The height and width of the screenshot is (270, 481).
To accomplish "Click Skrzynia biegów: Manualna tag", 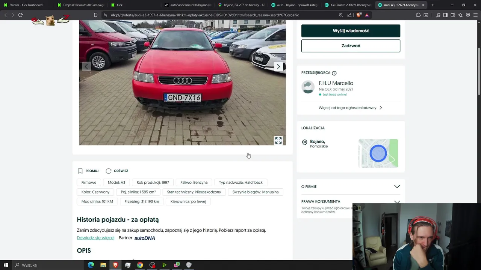I will (256, 192).
